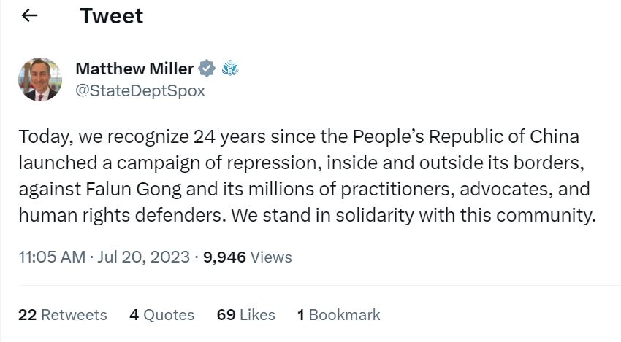Click the government seal affiliation badge

point(230,69)
